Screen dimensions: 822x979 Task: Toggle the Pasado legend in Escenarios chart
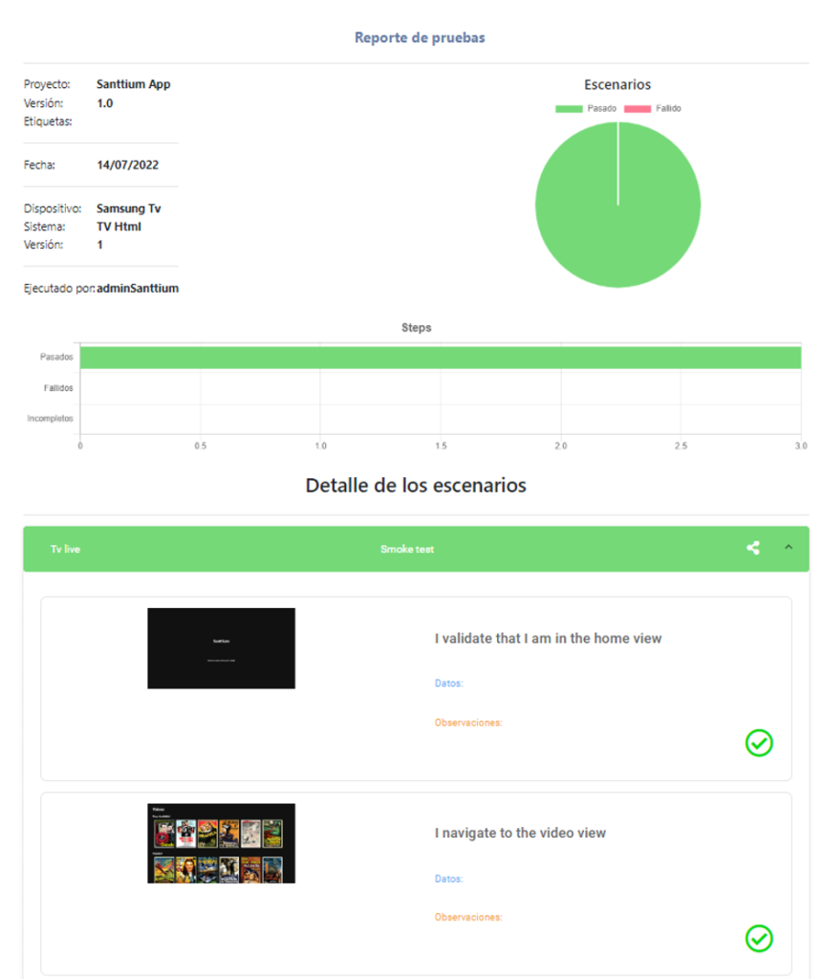pos(586,109)
